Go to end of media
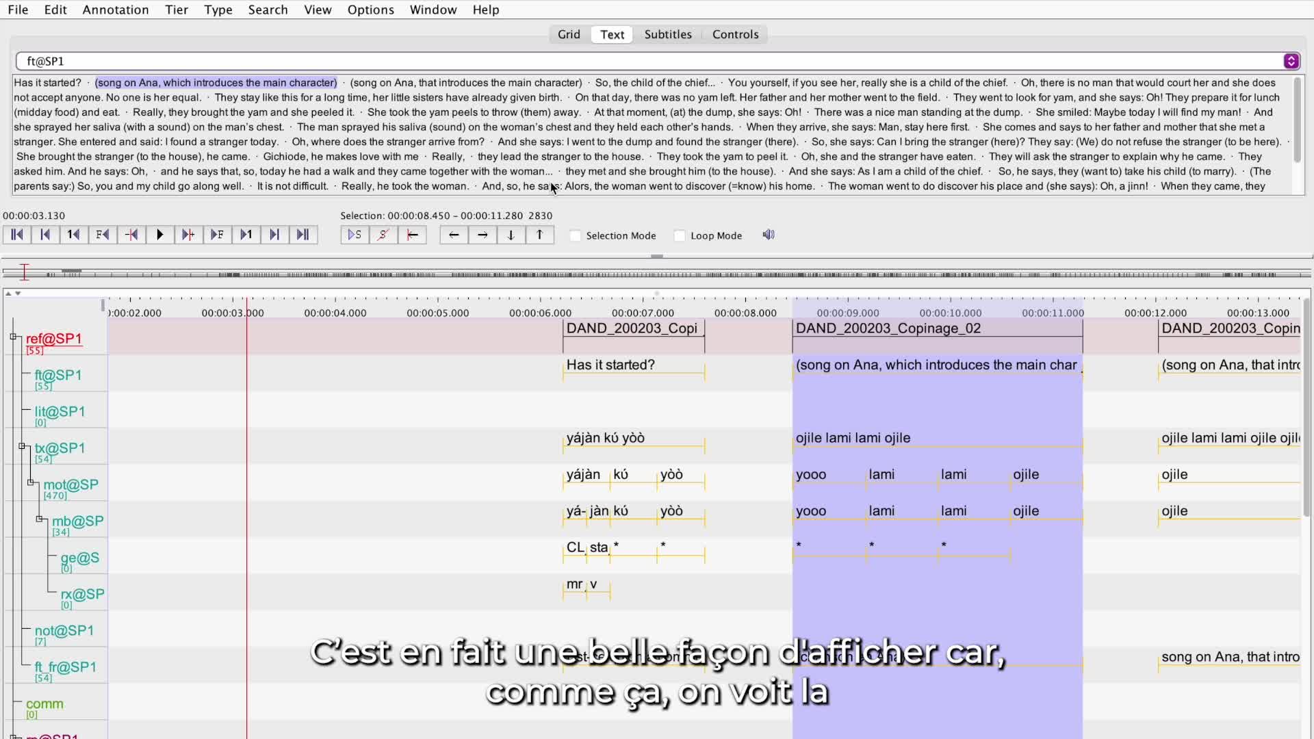Screen dimensions: 1314x739 pos(302,235)
